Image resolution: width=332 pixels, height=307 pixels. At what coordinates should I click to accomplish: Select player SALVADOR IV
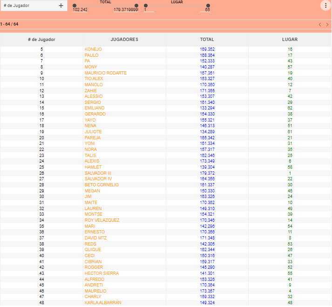[98, 179]
